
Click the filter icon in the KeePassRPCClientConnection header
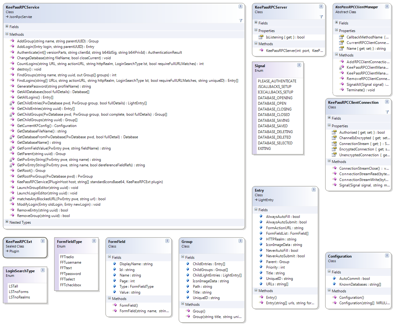coord(387,112)
